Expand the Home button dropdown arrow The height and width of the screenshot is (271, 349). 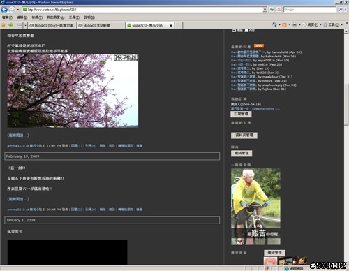coord(279,25)
